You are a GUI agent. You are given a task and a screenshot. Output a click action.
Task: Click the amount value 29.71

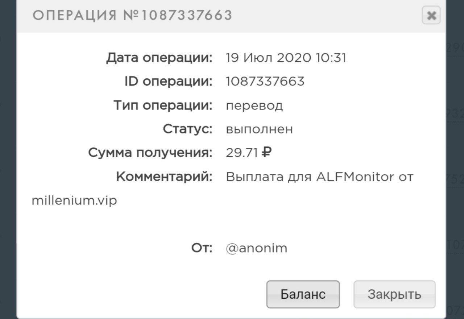(x=241, y=153)
